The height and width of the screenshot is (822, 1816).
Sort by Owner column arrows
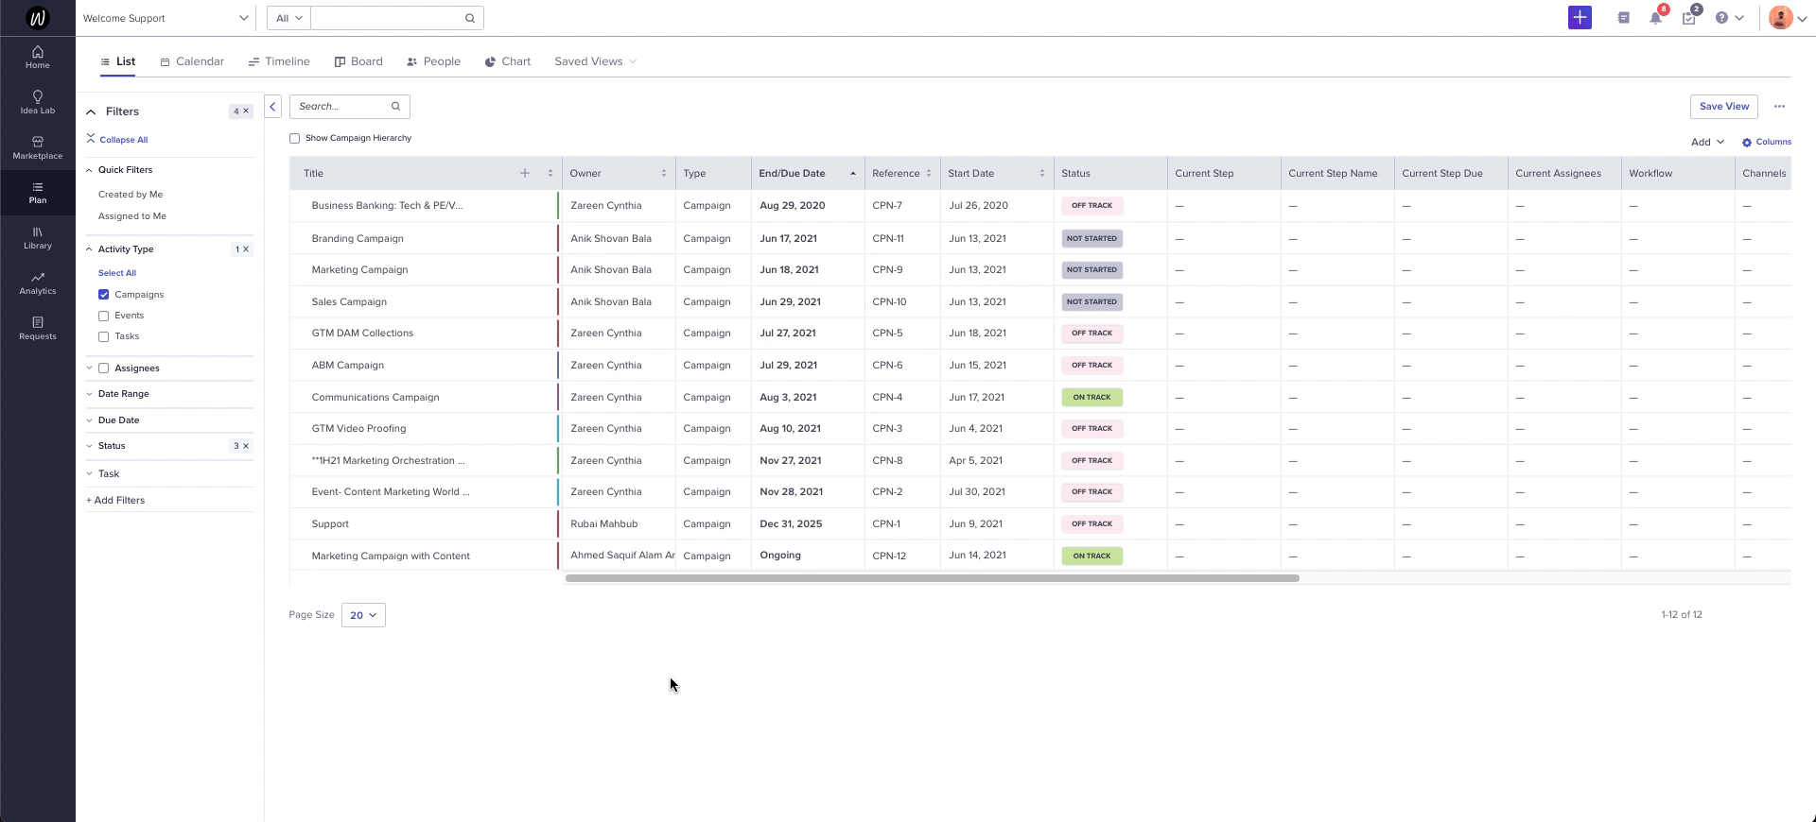tap(664, 173)
